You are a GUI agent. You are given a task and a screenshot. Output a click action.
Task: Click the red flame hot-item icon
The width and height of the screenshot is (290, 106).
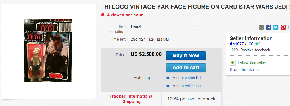(x=103, y=15)
